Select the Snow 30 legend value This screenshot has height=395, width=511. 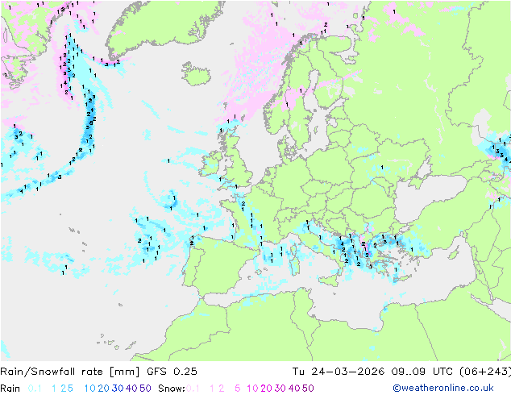coord(280,389)
